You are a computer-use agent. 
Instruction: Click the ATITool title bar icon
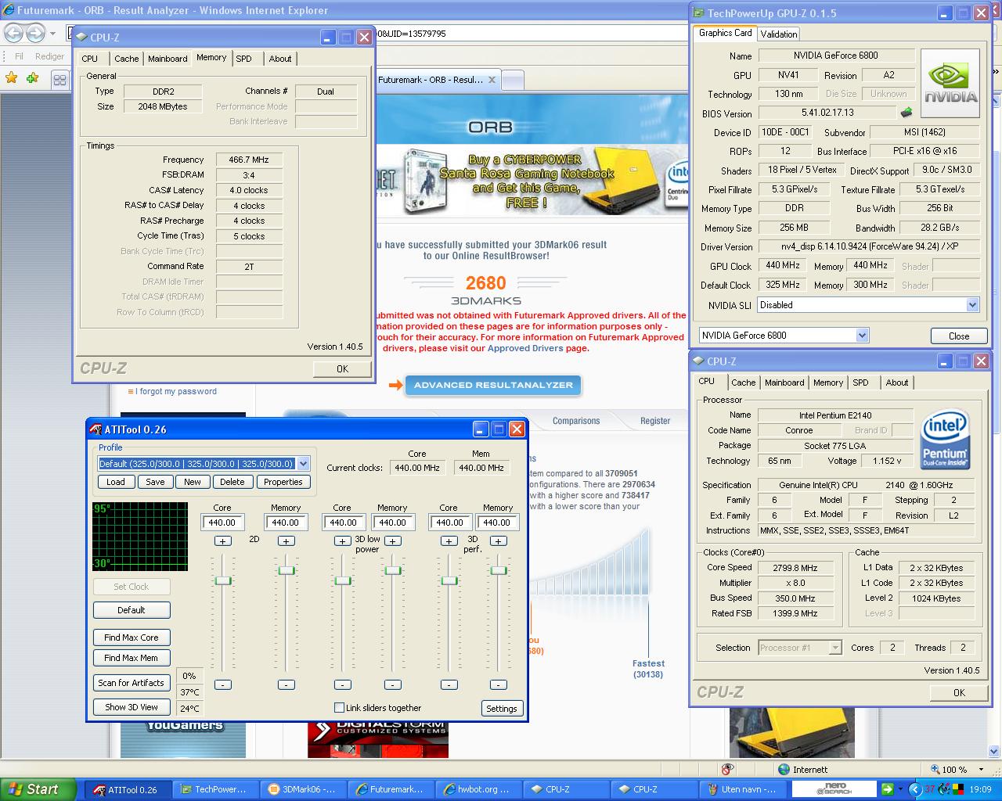[96, 429]
